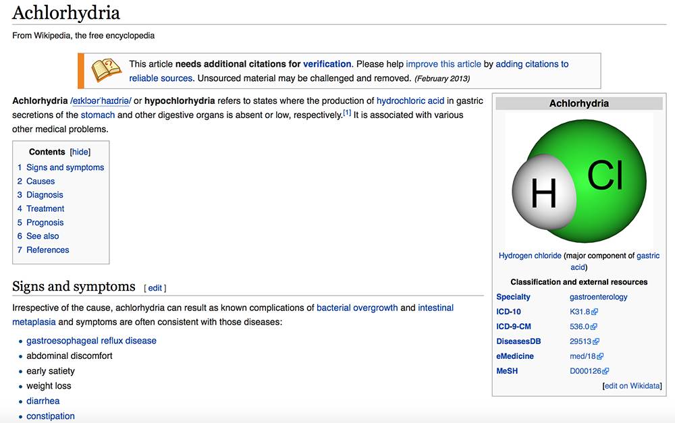Open DiseasesDB entry 29513
Viewport: 675px width, 423px height.
coord(580,341)
